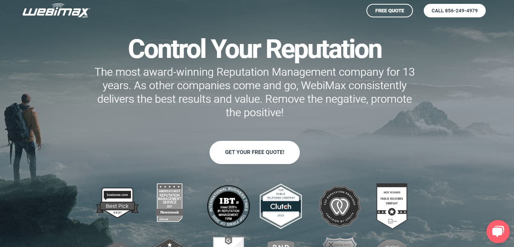
Task: Click the G2 badge at the bottom
Action: 229,242
